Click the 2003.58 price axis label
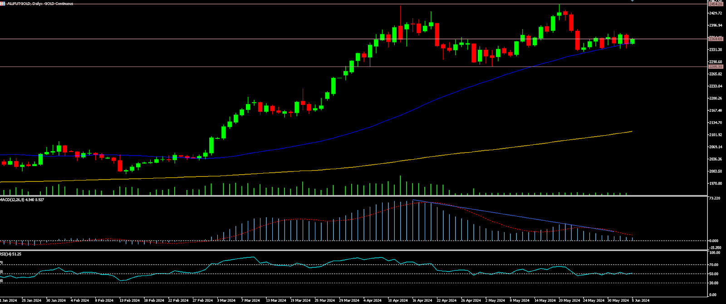This screenshot has width=726, height=304. [x=716, y=171]
